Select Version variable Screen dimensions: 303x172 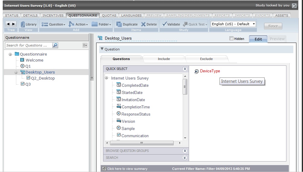coord(126,121)
